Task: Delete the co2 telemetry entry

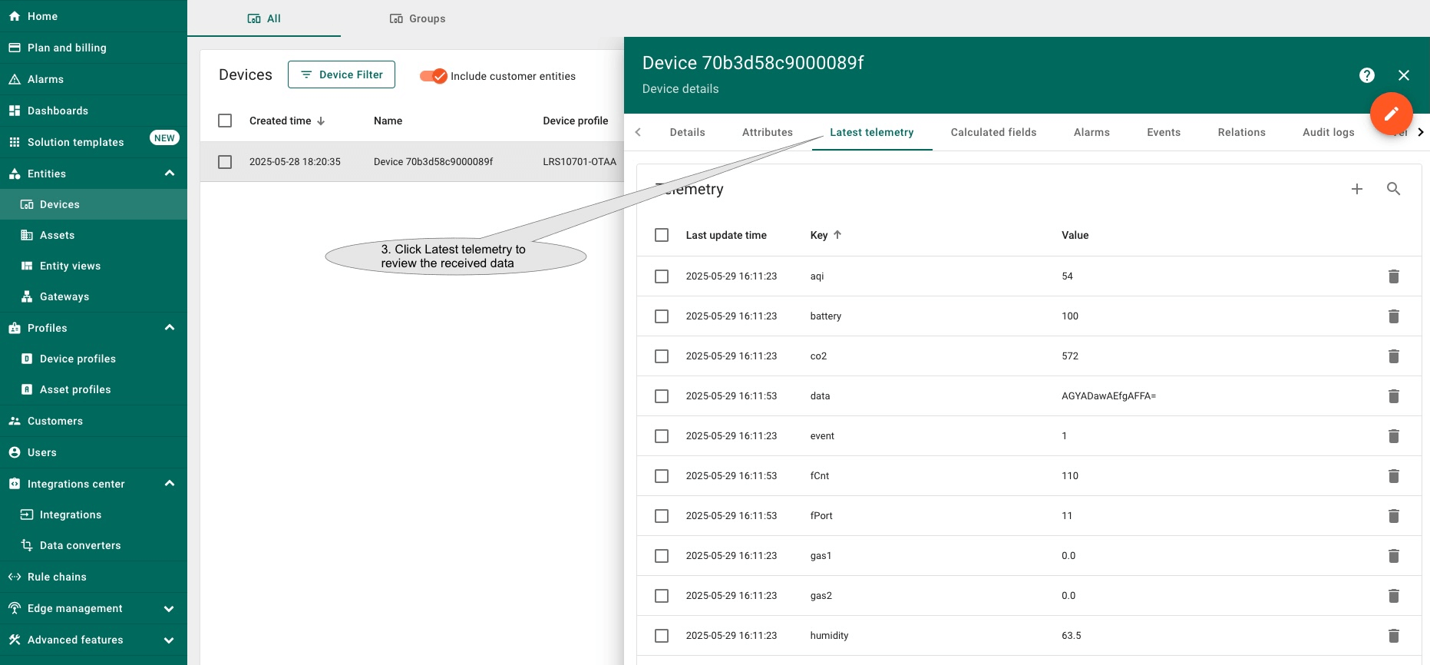Action: point(1393,356)
